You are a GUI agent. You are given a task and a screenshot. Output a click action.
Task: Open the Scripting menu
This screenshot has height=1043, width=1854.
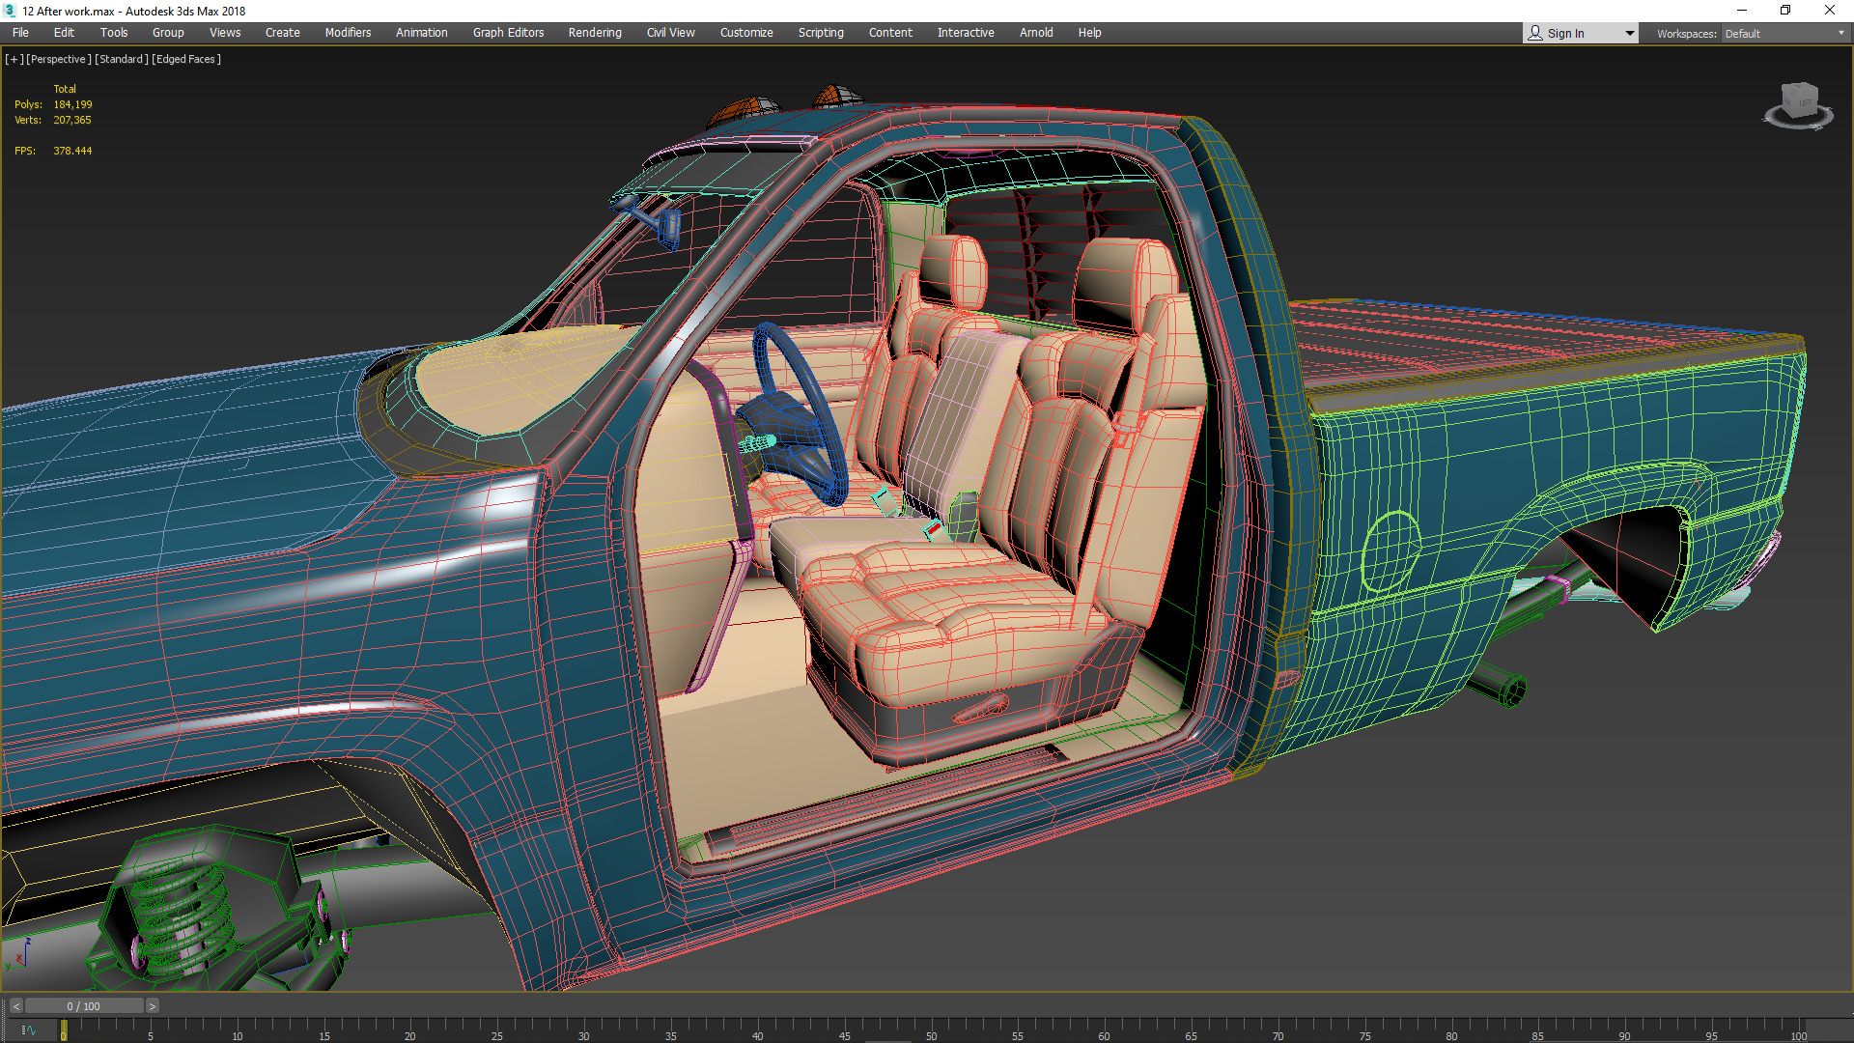point(821,33)
